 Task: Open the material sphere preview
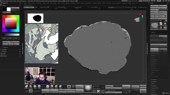pos(88,89)
